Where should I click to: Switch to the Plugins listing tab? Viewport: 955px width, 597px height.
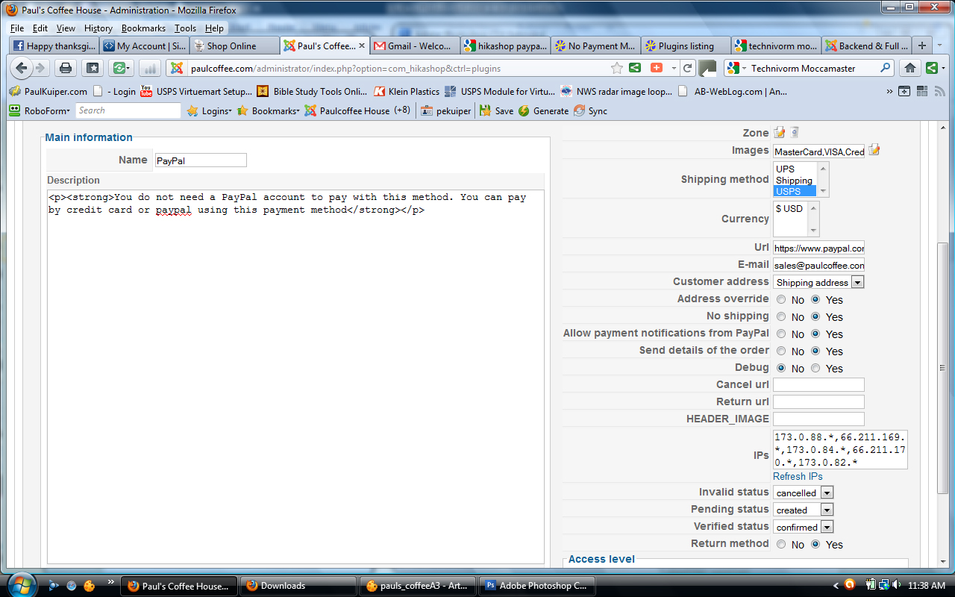coord(685,46)
